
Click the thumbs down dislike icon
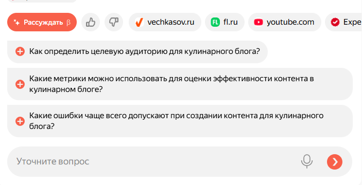pos(114,22)
